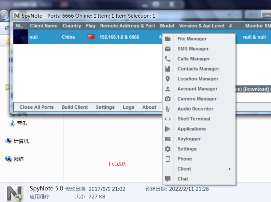Click the Phone device outline icon
This screenshot has height=202, width=271.
pyautogui.click(x=168, y=159)
